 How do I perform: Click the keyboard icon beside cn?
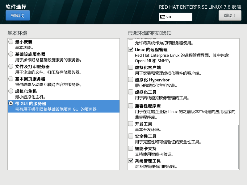[163, 17]
